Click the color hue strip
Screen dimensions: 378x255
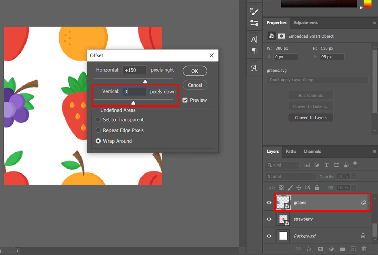[367, 4]
